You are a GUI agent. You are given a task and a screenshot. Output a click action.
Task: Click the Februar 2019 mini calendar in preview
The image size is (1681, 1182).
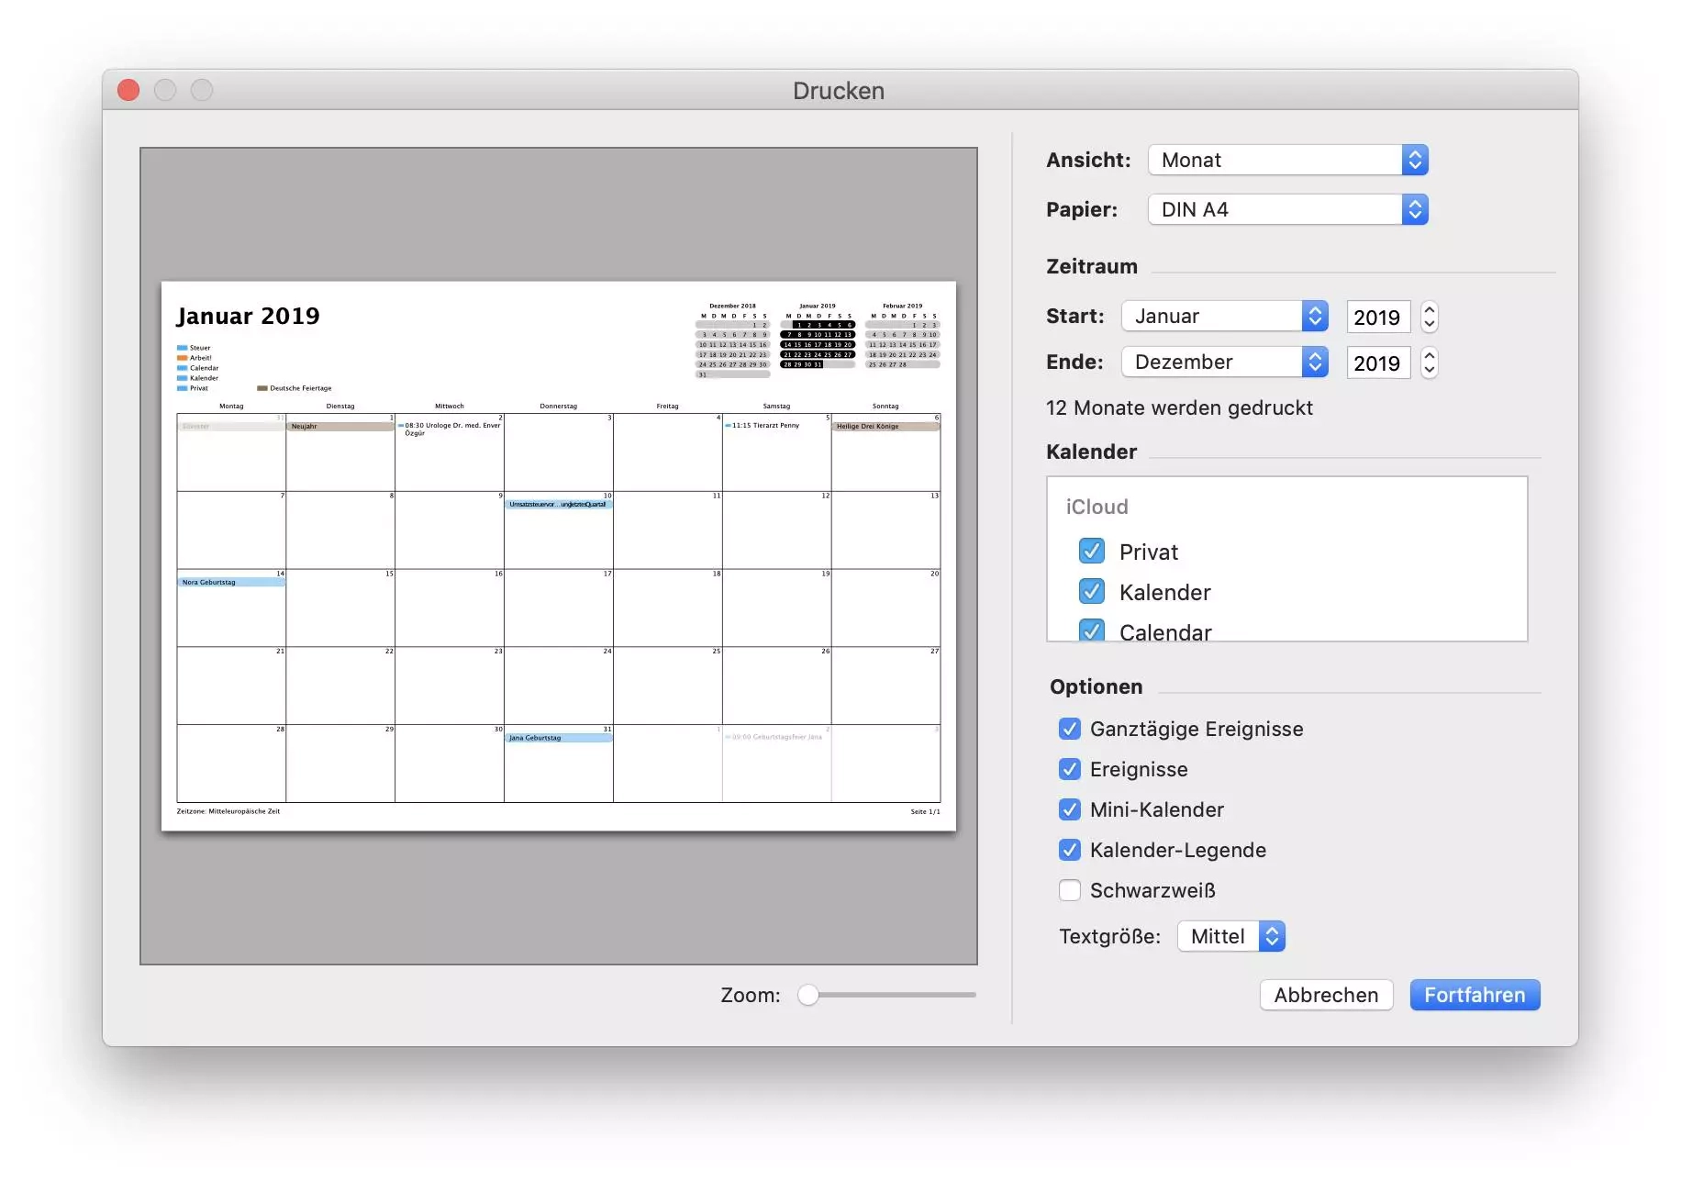(903, 336)
